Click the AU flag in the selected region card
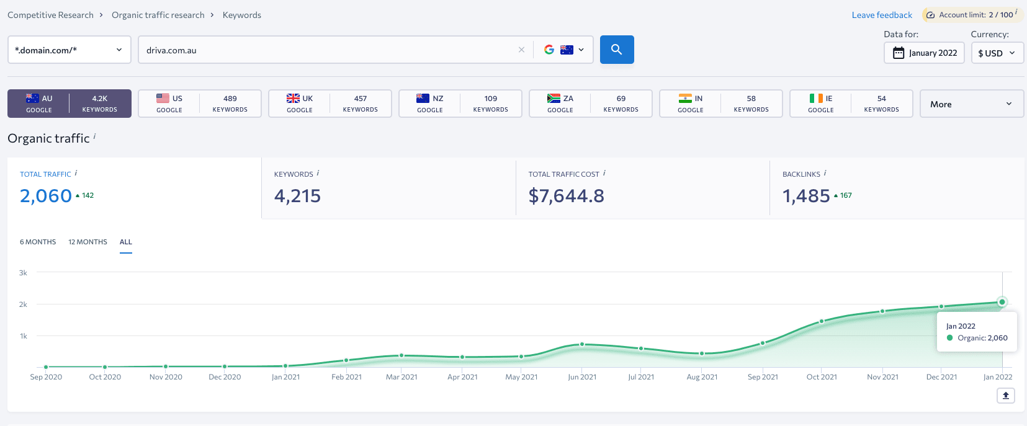This screenshot has height=426, width=1027. click(32, 98)
